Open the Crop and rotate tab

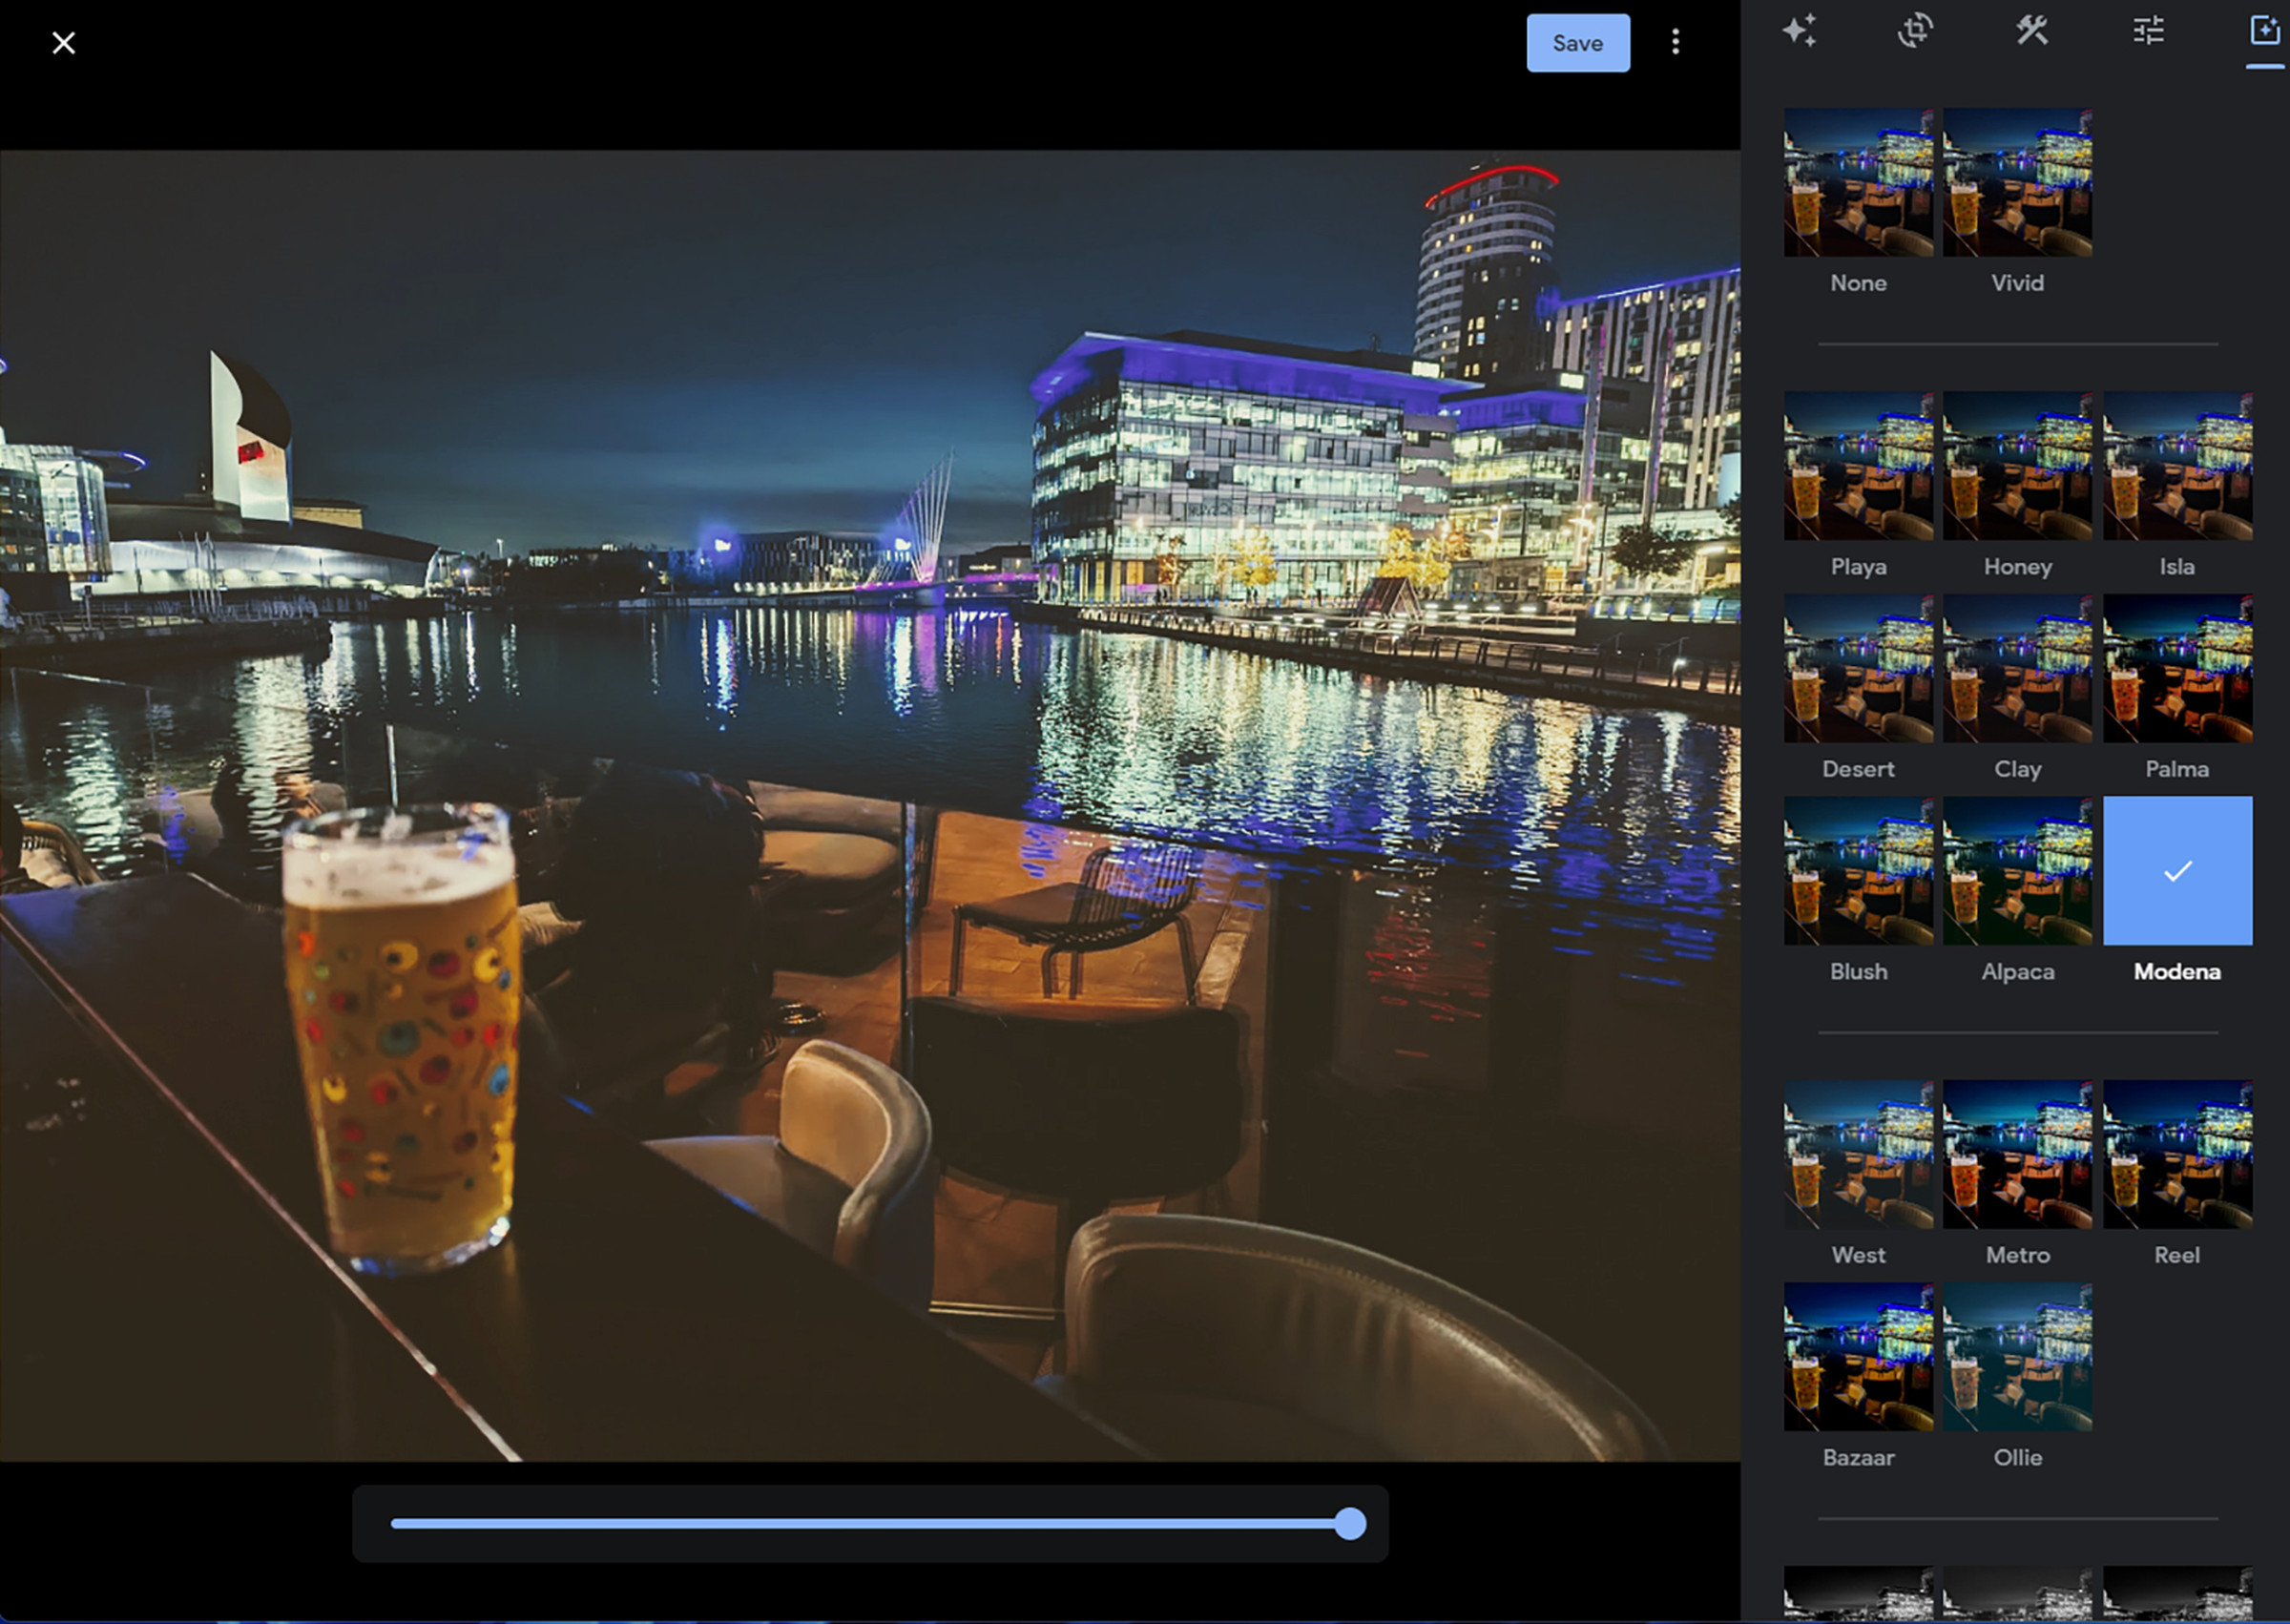coord(1915,31)
